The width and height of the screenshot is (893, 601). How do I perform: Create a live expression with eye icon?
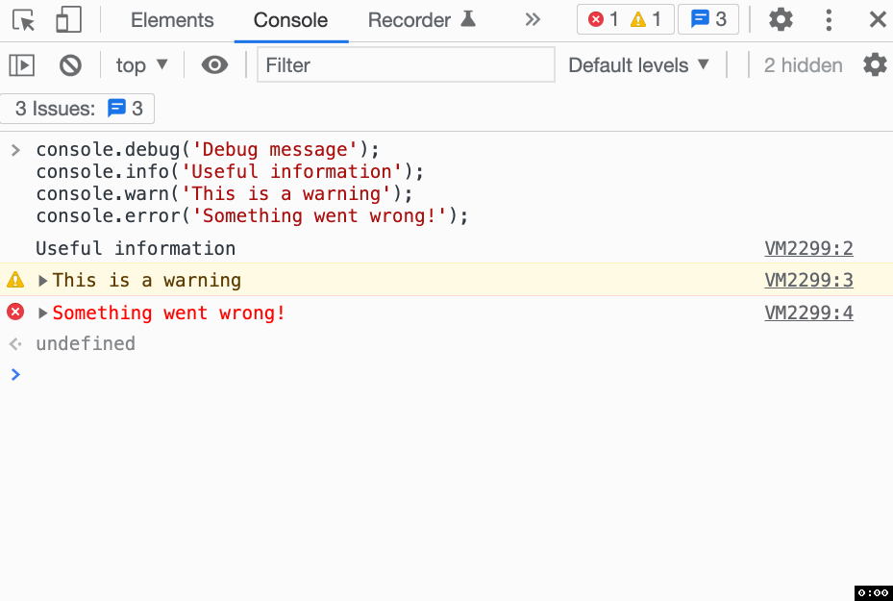click(x=214, y=65)
